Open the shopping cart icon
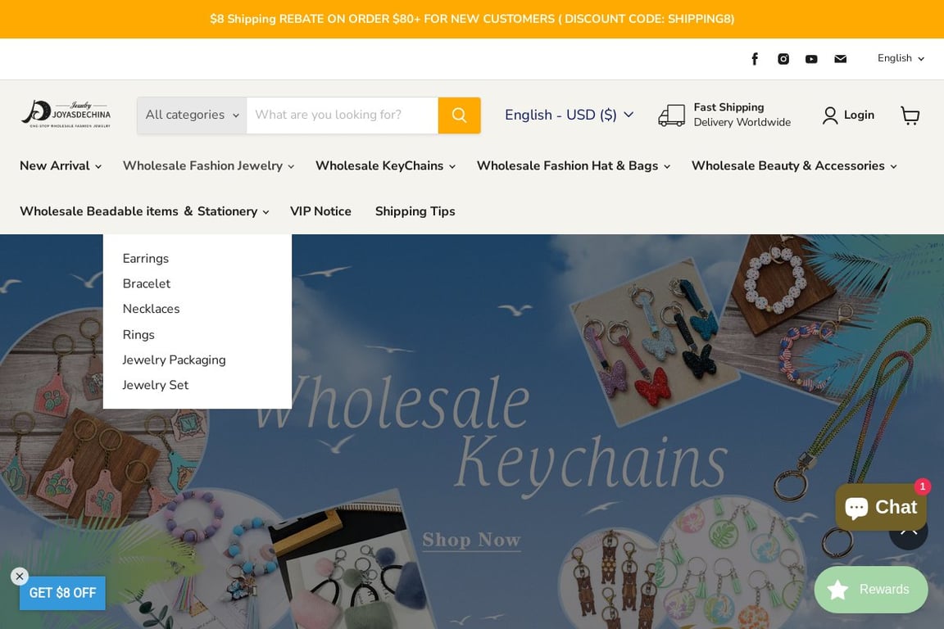944x629 pixels. click(910, 115)
